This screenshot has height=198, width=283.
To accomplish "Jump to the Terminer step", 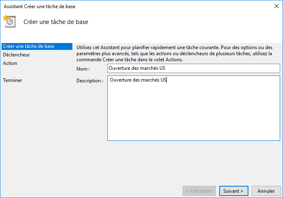I will 13,80.
